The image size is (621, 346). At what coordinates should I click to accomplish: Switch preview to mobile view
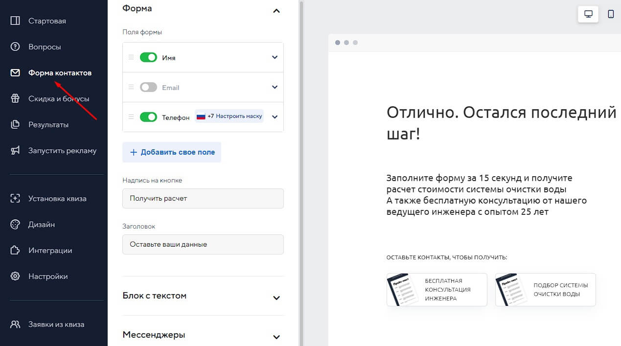[x=610, y=14]
